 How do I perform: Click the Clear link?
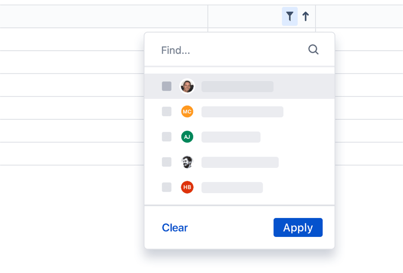175,228
